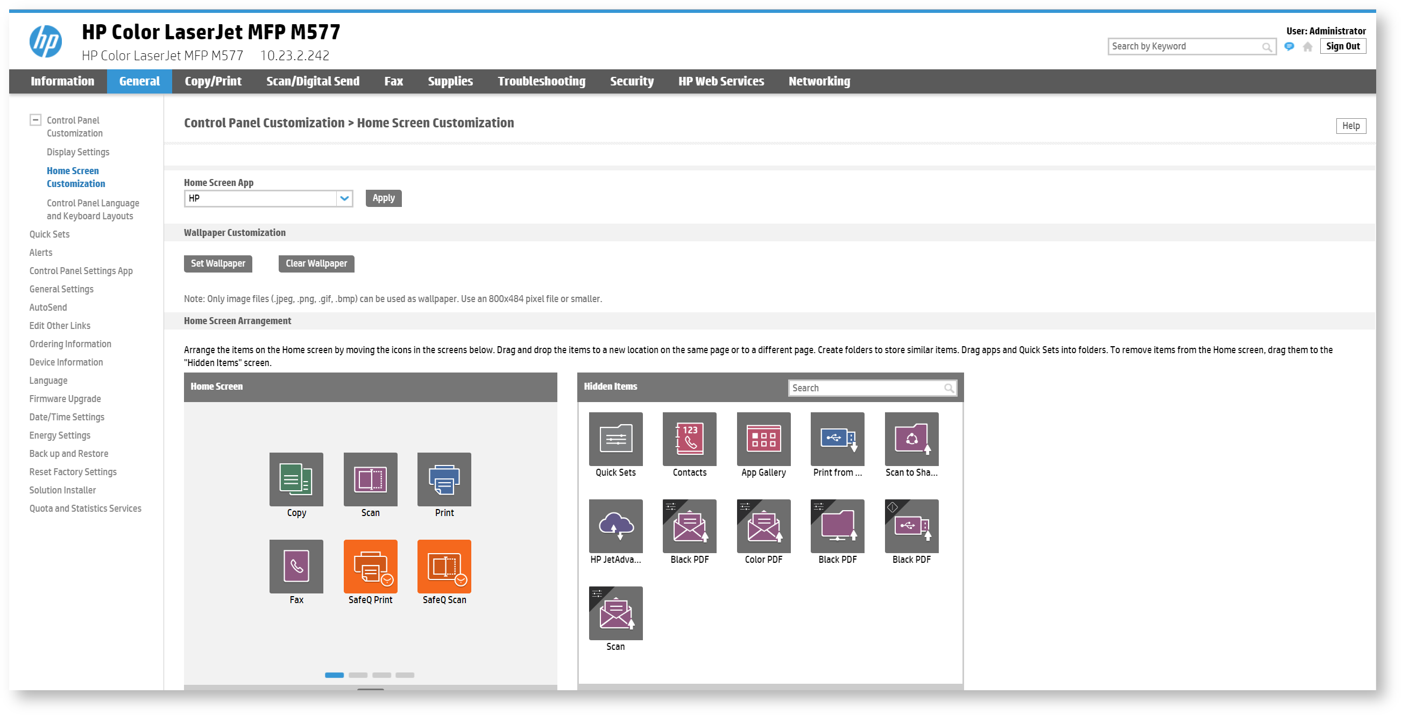The width and height of the screenshot is (1402, 716).
Task: Open Control Panel Language and Keyboard Layouts
Action: [93, 209]
